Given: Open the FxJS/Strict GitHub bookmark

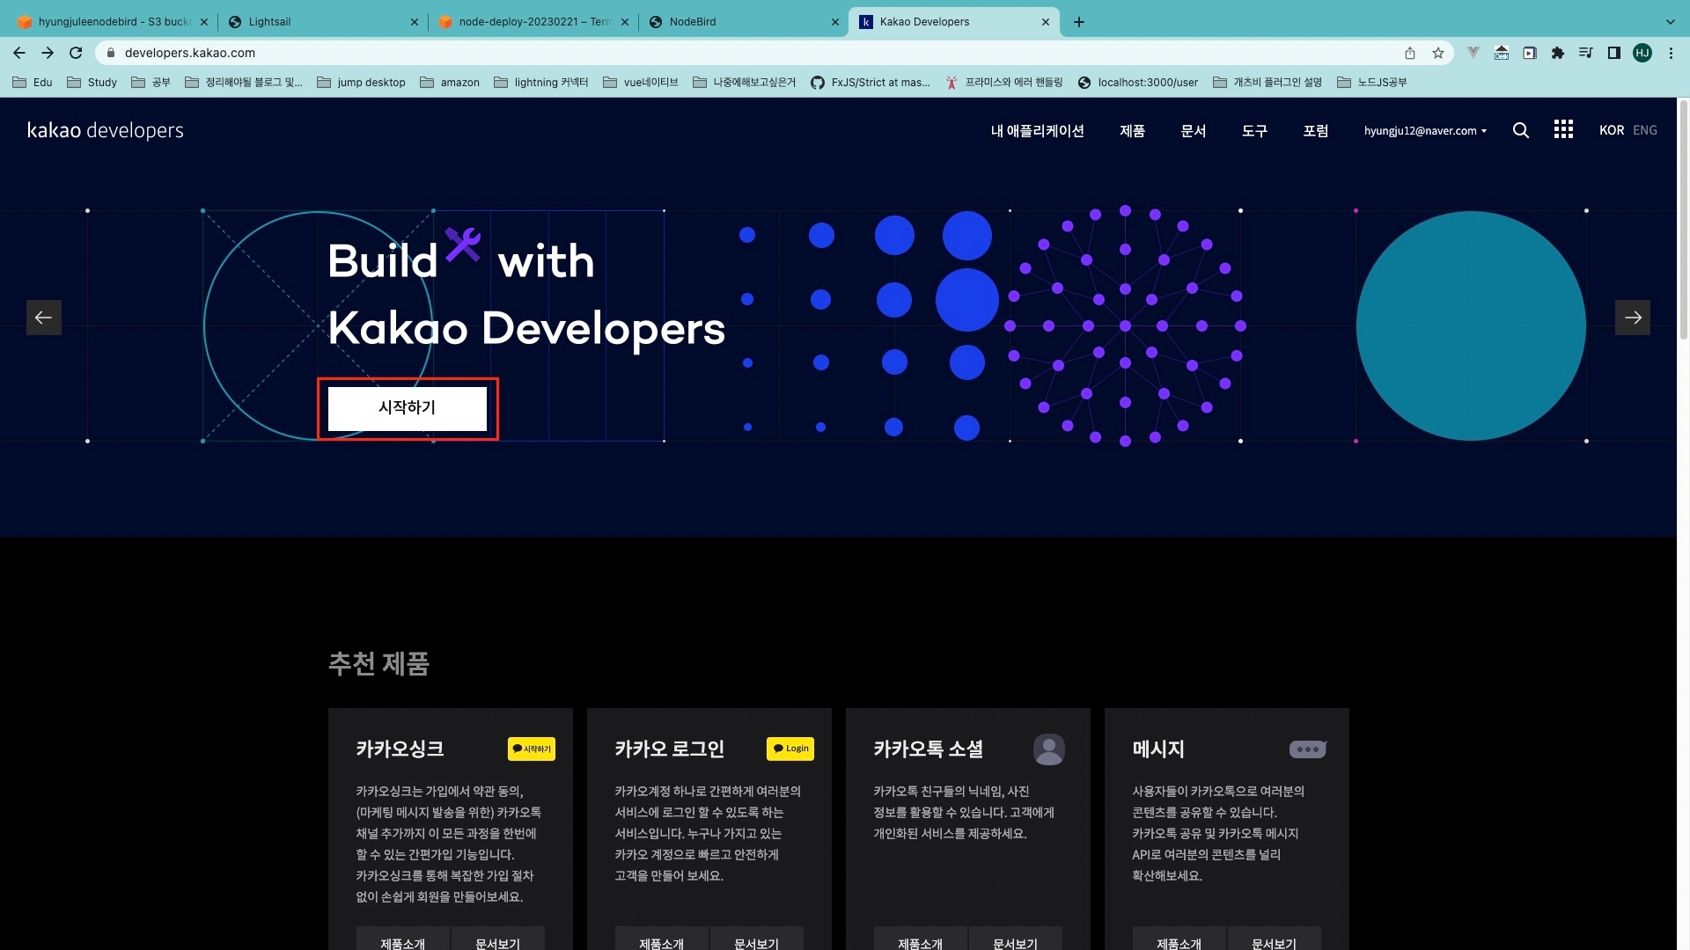Looking at the screenshot, I should click(870, 83).
